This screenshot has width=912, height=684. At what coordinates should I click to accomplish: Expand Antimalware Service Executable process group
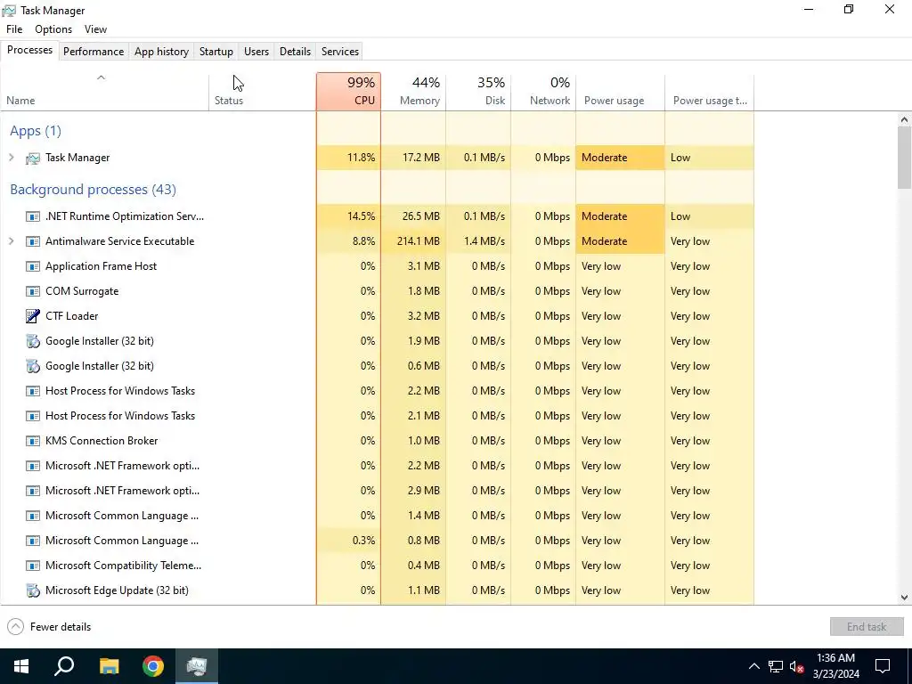coord(11,240)
